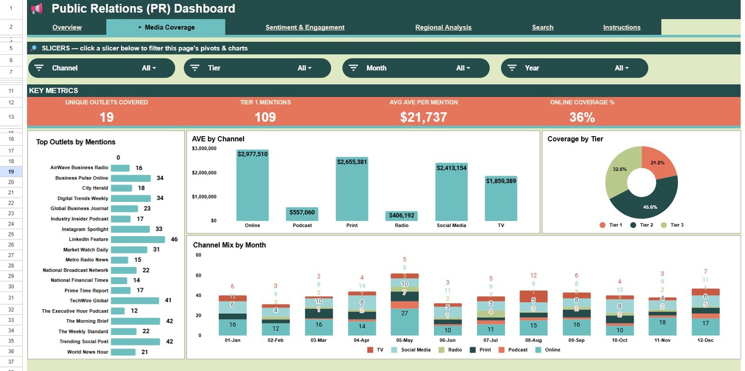Screen dimensions: 745x371
Task: Select row header 26
Action: [x=11, y=245]
